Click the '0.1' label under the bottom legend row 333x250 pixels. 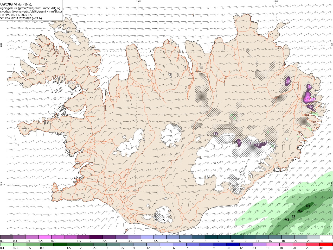tap(2, 248)
